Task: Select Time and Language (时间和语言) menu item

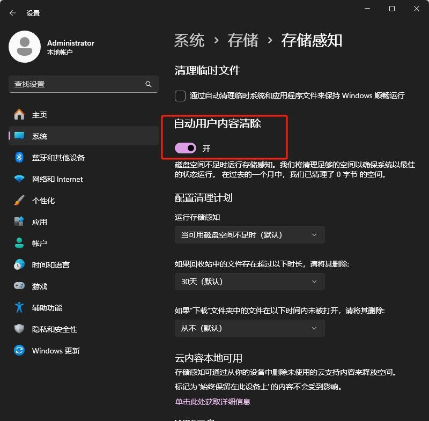Action: coord(50,264)
